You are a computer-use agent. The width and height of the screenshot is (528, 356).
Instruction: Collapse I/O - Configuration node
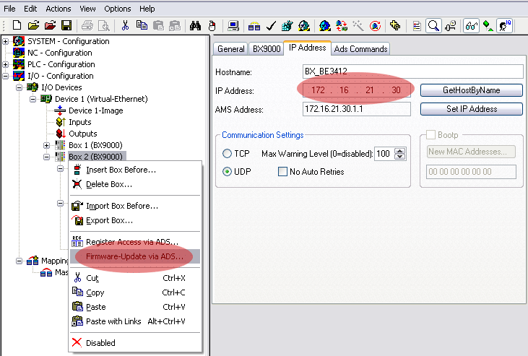5,76
